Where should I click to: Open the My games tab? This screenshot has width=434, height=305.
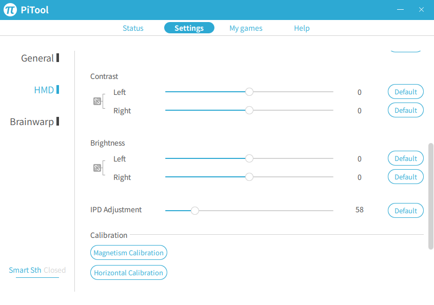246,28
